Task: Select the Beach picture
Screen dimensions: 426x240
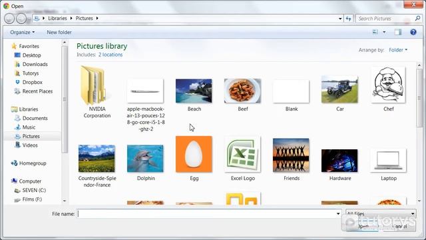Action: click(x=194, y=95)
